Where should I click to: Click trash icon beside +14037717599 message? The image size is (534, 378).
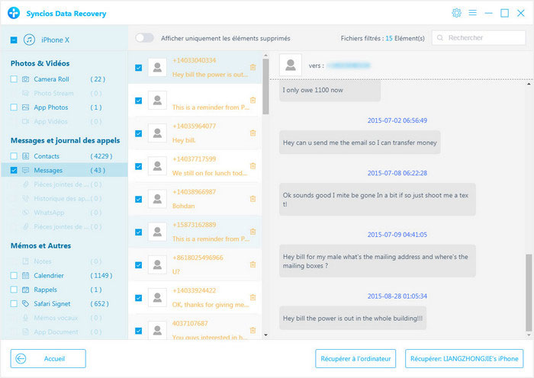(x=253, y=166)
